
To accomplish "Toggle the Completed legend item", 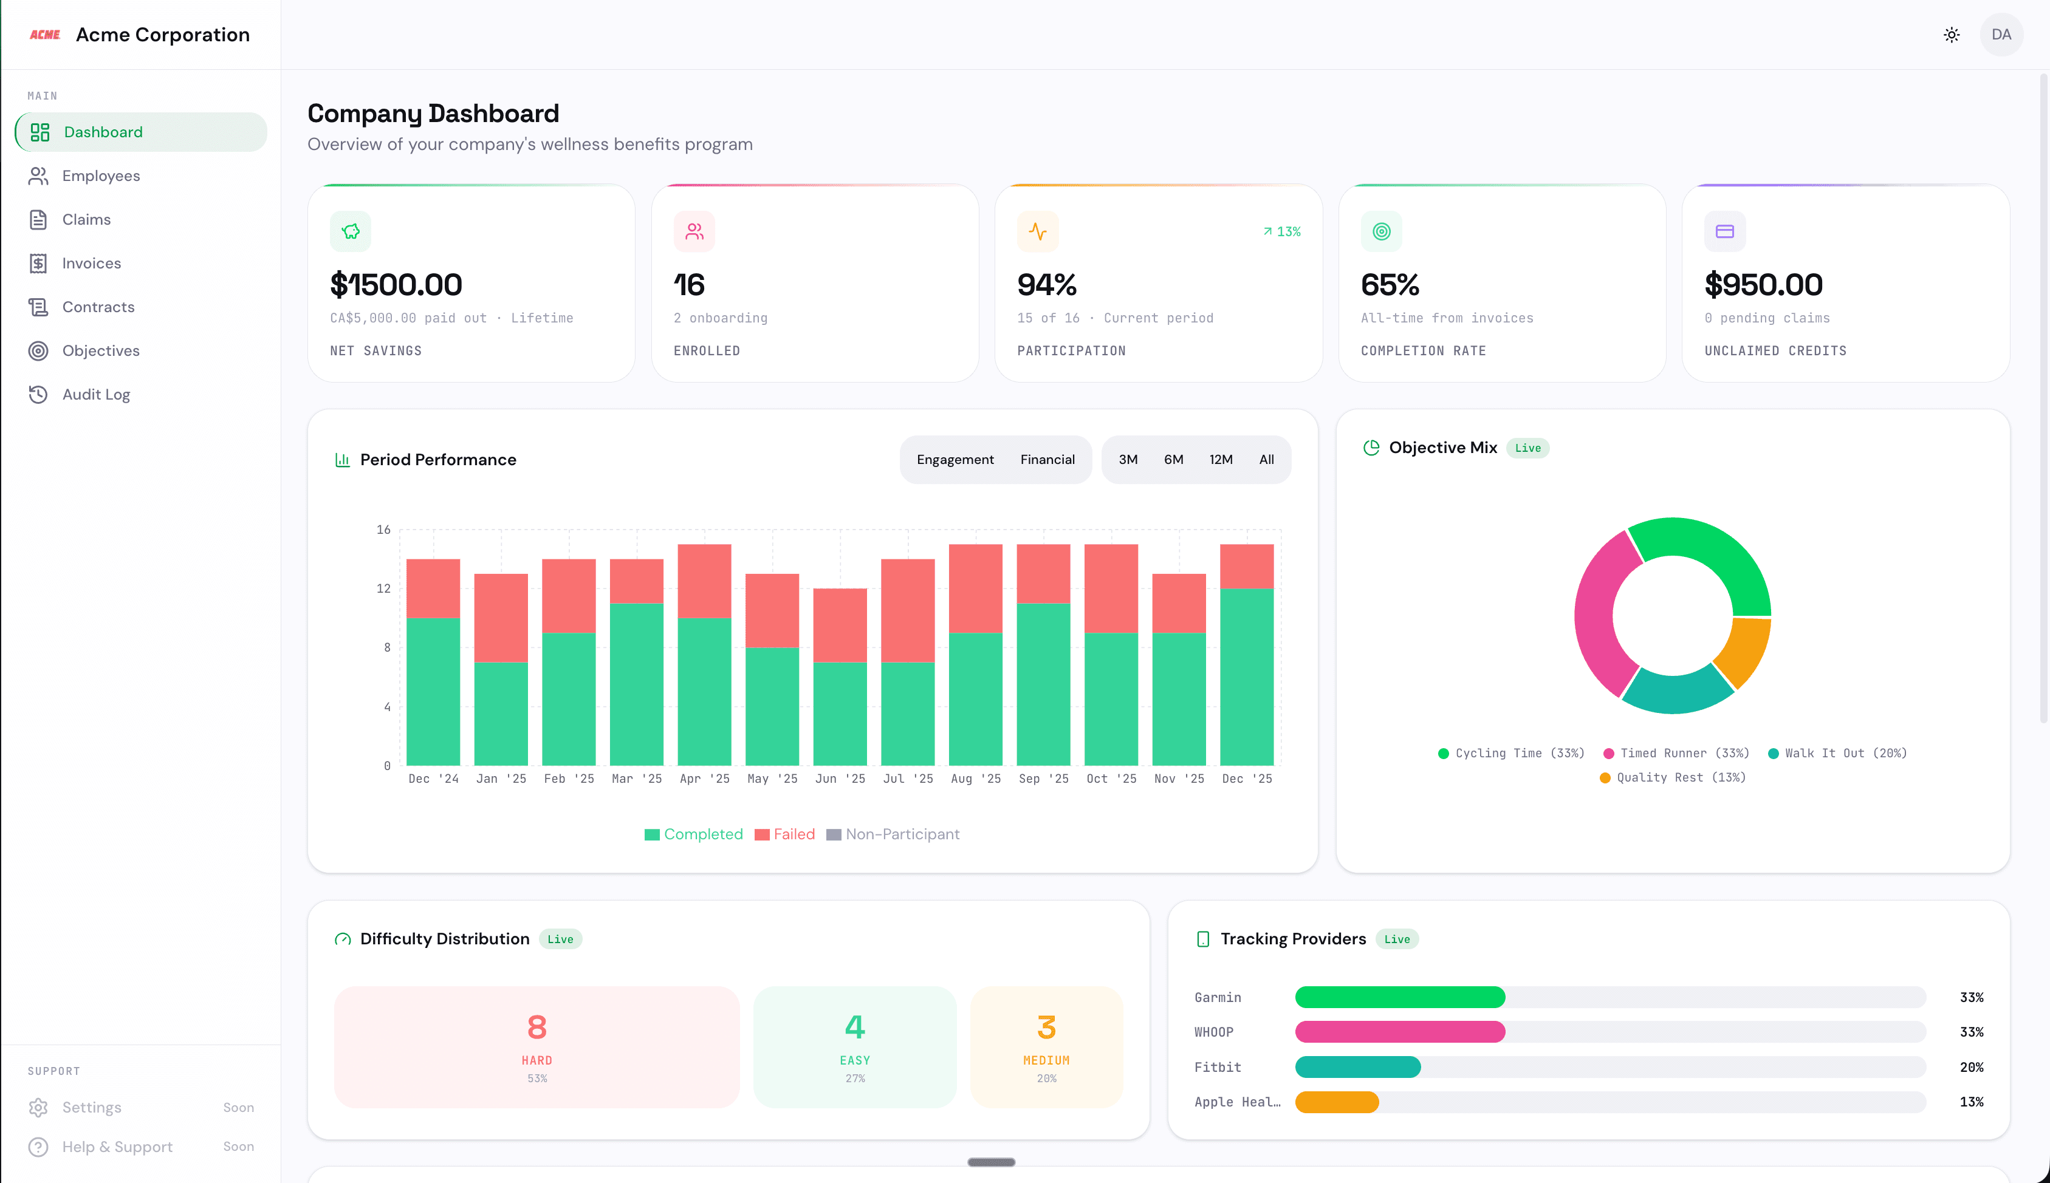I will coord(693,834).
